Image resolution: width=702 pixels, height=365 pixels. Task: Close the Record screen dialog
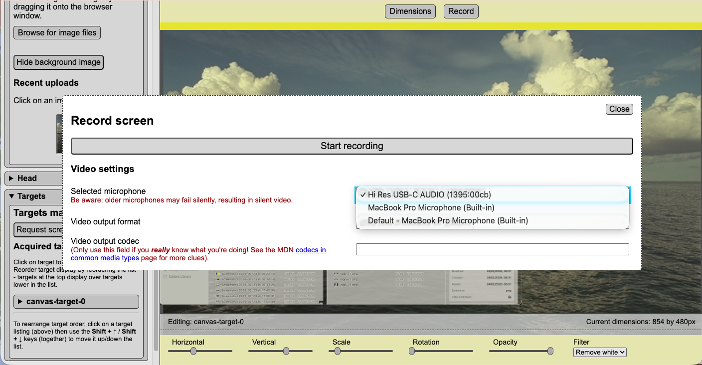[x=619, y=109]
